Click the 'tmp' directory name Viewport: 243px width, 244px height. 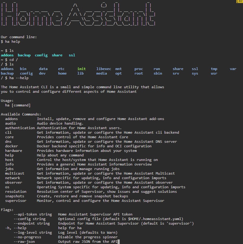point(214,69)
